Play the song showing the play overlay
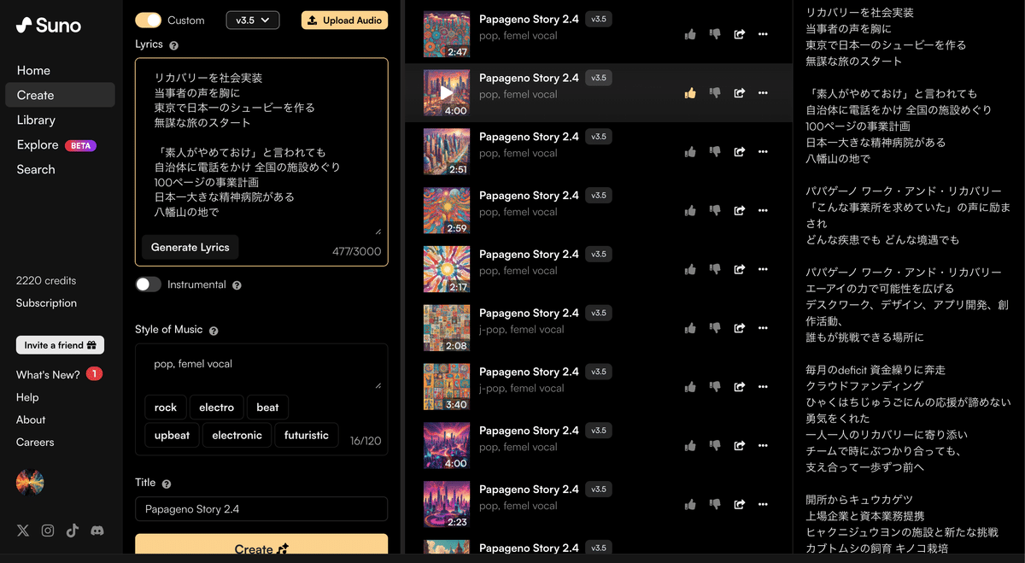 pos(447,92)
